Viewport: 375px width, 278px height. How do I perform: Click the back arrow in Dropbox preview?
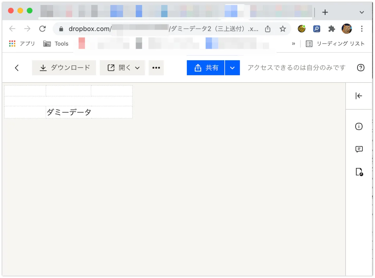tap(17, 68)
